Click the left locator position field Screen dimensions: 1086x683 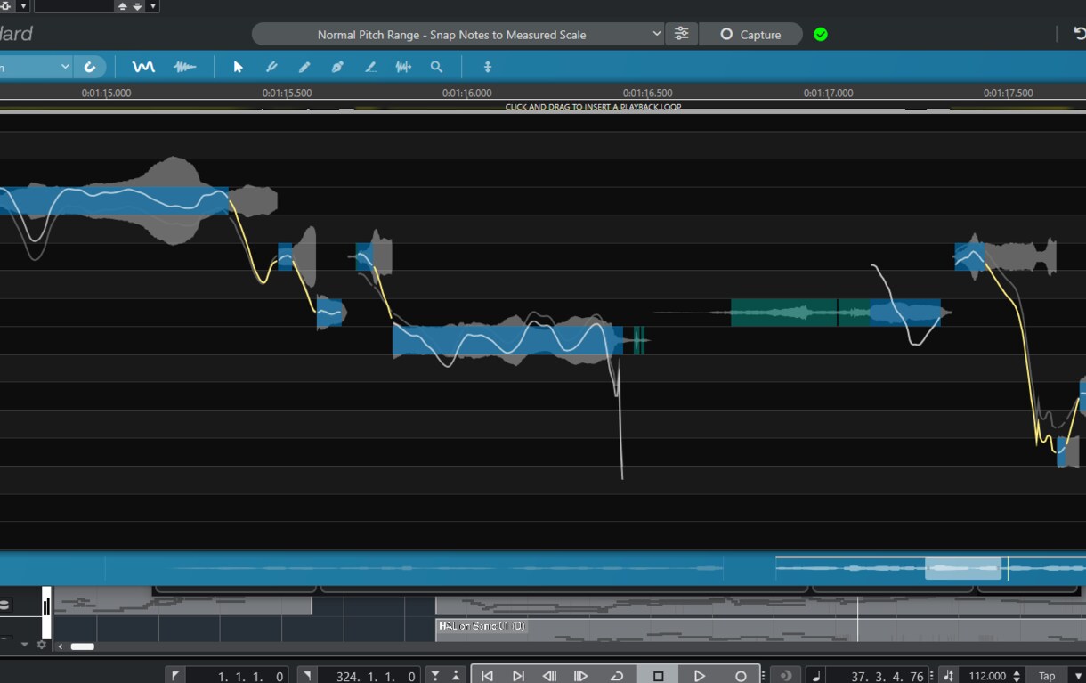click(x=237, y=676)
